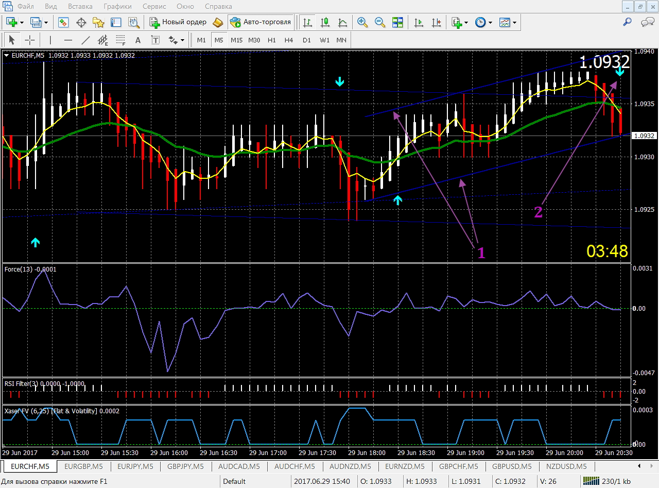Tile chart windows with grid icon
659x488 pixels.
click(397, 22)
